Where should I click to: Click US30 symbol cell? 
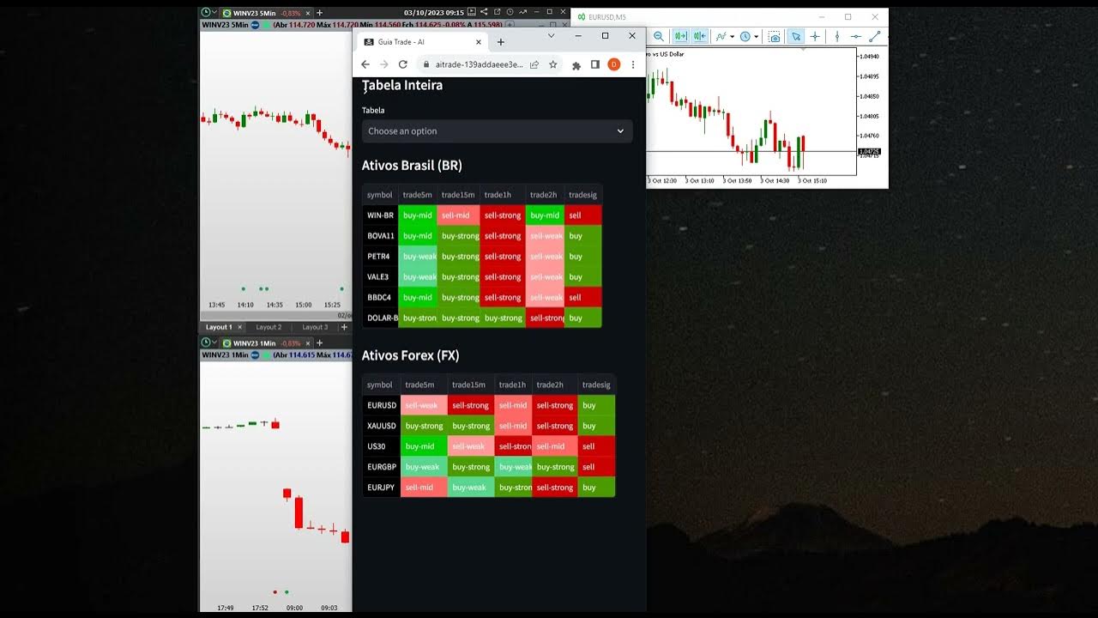[382, 446]
